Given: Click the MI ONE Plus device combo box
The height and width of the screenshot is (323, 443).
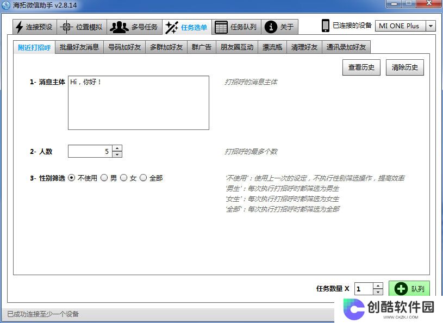Looking at the screenshot, I should (x=405, y=26).
